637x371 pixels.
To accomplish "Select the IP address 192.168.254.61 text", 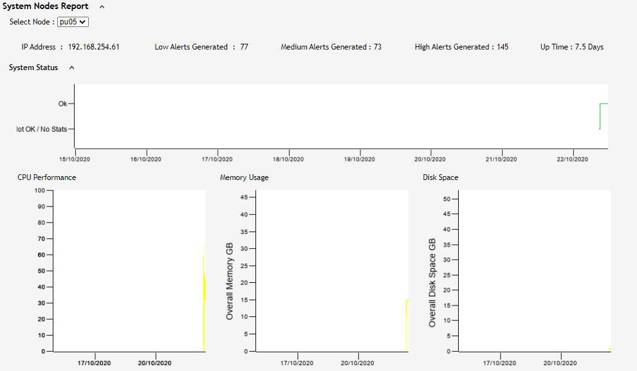I will point(94,47).
